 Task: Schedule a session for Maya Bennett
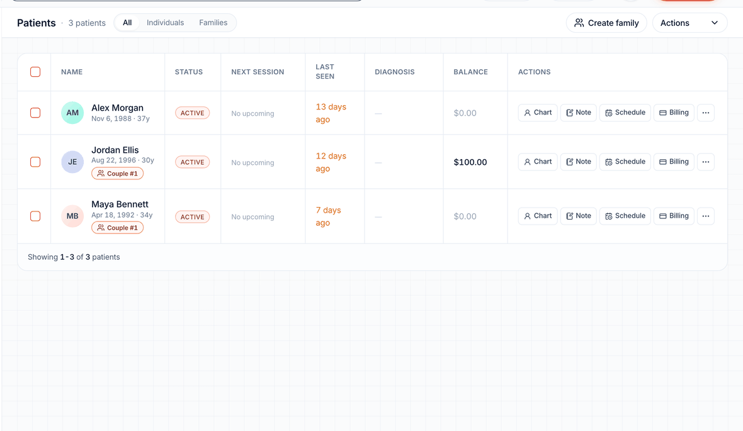[x=625, y=216]
